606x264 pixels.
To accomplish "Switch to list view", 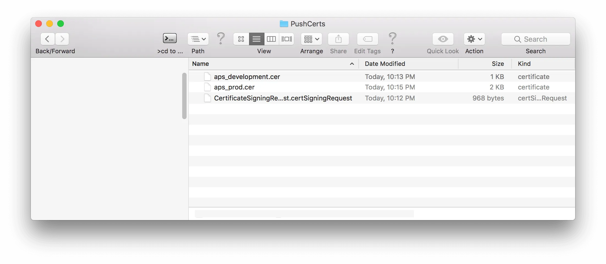I will [x=256, y=39].
